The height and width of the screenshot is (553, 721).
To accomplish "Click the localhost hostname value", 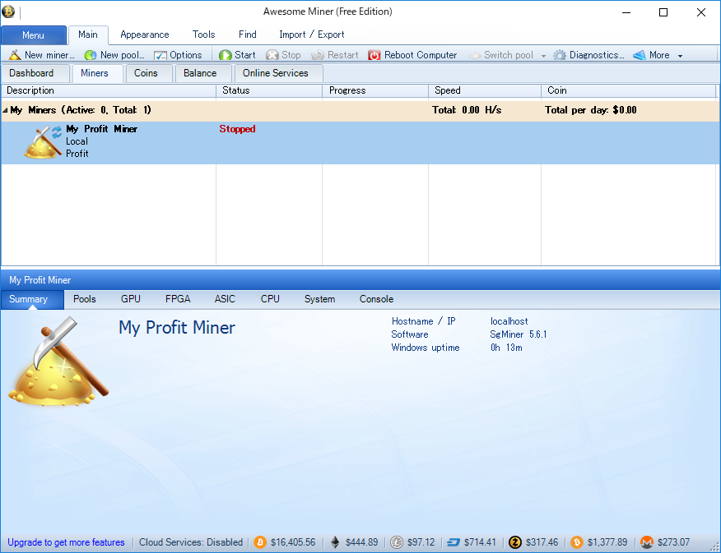I will coord(509,321).
